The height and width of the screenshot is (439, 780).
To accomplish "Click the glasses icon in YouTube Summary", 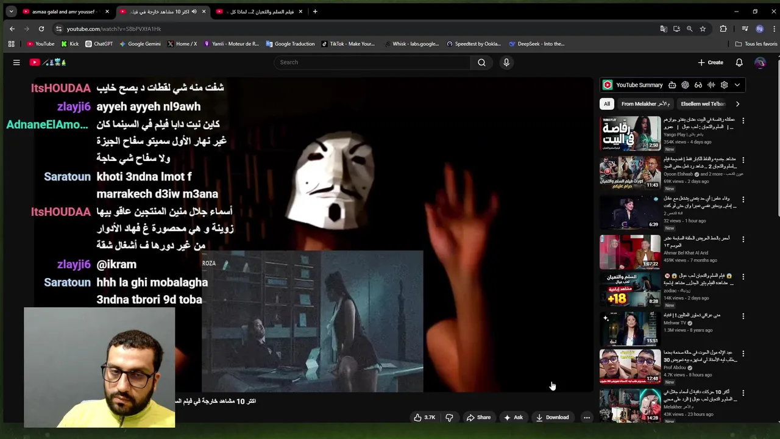I will coord(698,85).
